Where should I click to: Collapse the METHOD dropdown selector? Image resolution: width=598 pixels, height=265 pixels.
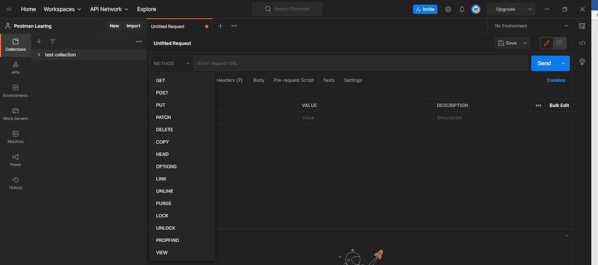[x=171, y=63]
